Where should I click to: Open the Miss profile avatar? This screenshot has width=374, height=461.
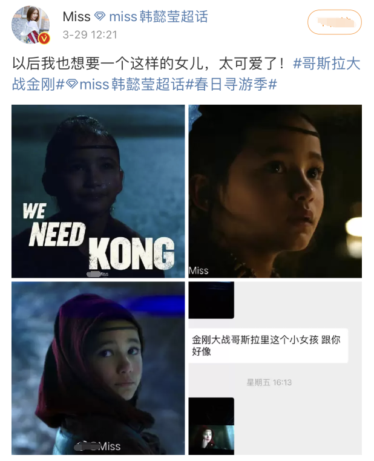point(30,24)
